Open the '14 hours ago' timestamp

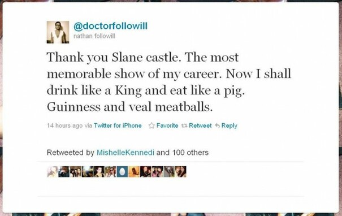65,126
